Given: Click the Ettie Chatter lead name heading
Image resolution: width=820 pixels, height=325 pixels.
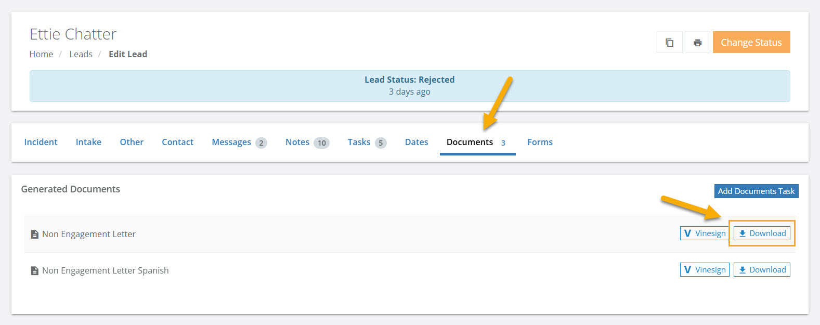Looking at the screenshot, I should click(x=73, y=34).
